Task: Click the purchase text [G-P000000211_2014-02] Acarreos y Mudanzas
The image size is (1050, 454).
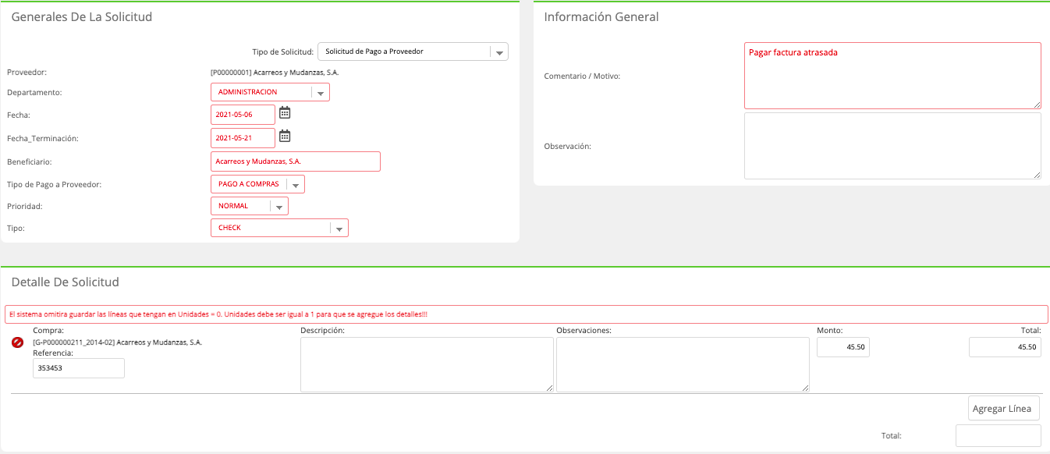Action: pyautogui.click(x=117, y=342)
